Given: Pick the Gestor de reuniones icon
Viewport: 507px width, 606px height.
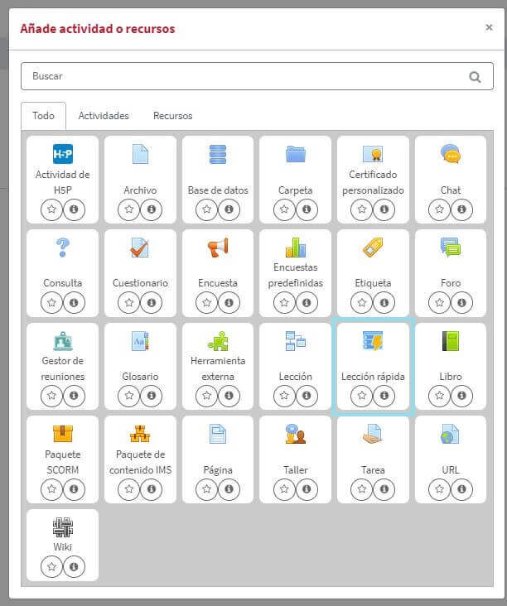Looking at the screenshot, I should [x=63, y=341].
